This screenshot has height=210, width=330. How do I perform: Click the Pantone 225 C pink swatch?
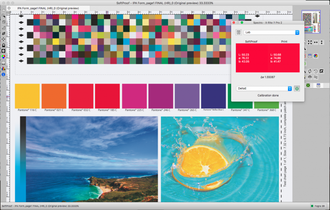click(134, 96)
